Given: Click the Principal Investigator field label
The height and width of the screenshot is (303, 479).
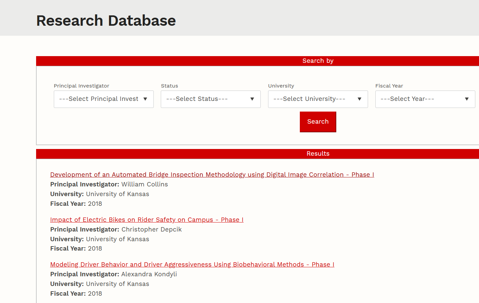Looking at the screenshot, I should [x=82, y=86].
